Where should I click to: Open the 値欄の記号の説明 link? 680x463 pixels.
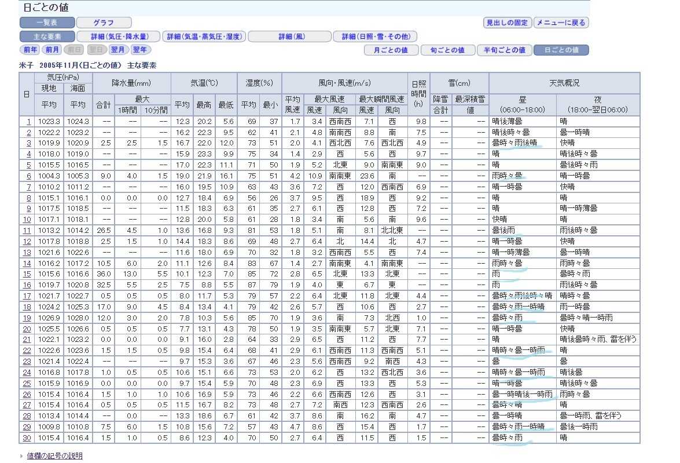54,455
